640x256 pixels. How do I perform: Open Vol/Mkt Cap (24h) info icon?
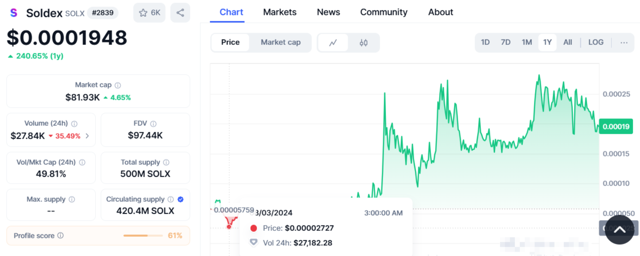coord(82,162)
